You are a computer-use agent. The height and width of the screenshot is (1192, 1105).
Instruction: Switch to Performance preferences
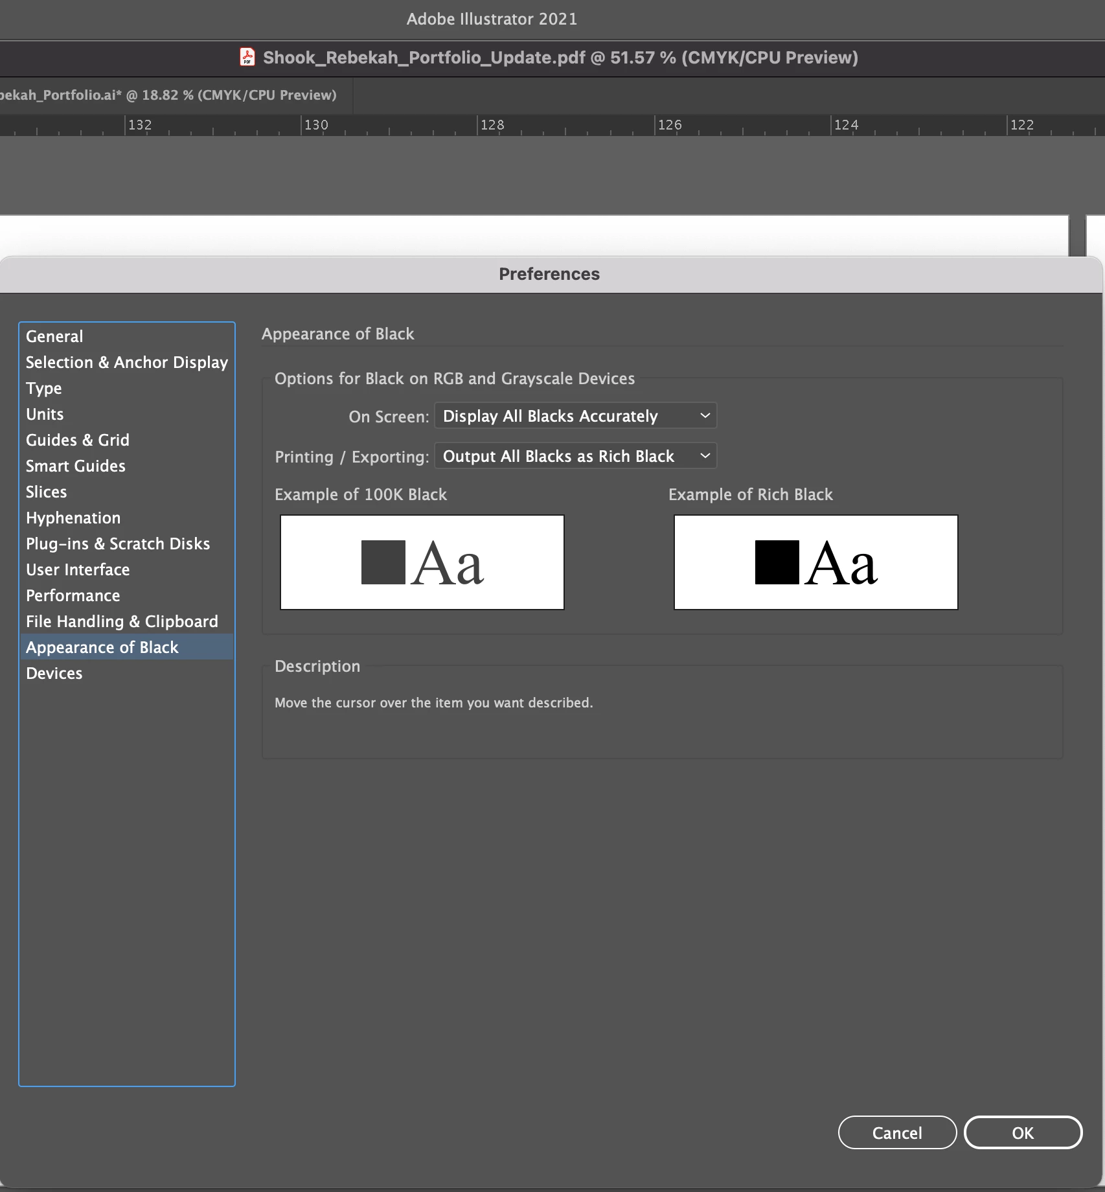point(126,595)
